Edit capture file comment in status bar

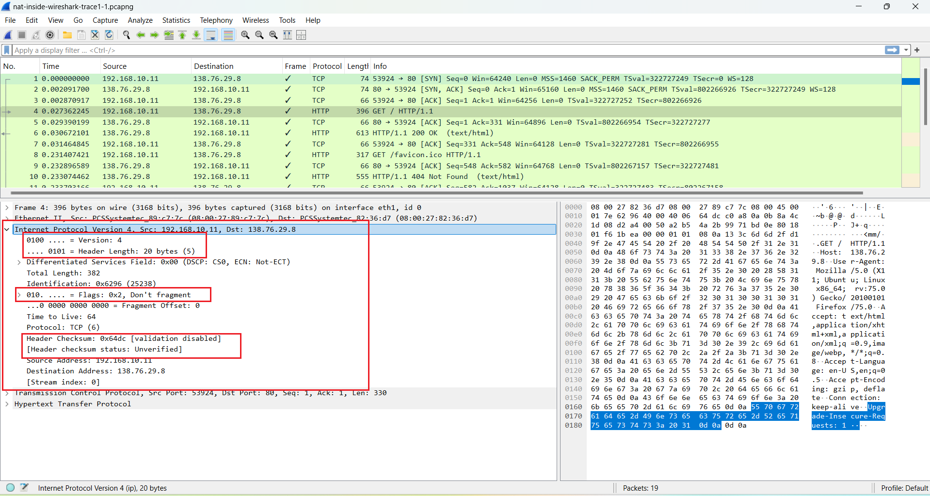tap(24, 487)
